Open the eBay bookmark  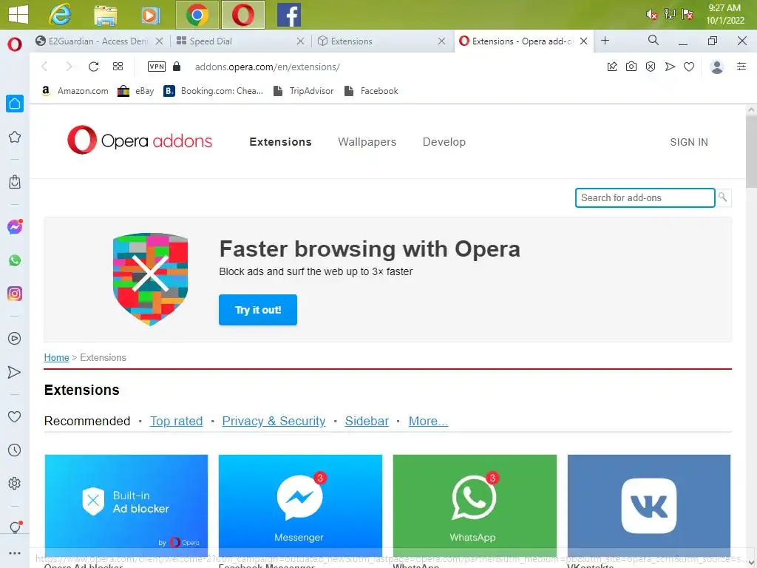[136, 91]
